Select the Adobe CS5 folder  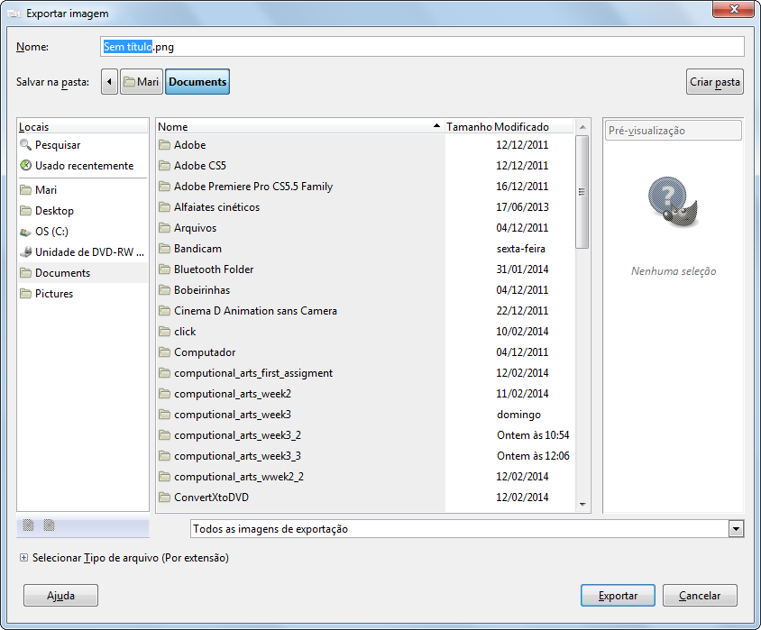coord(199,166)
